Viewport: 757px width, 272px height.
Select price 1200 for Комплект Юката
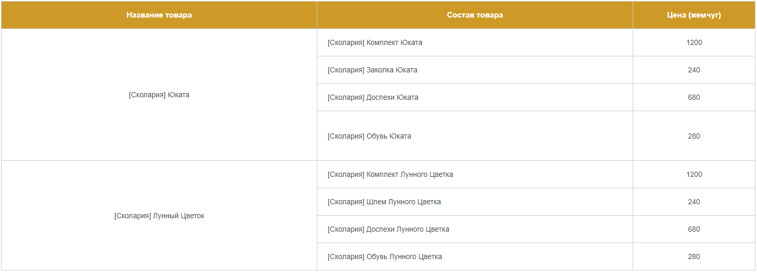coord(694,42)
